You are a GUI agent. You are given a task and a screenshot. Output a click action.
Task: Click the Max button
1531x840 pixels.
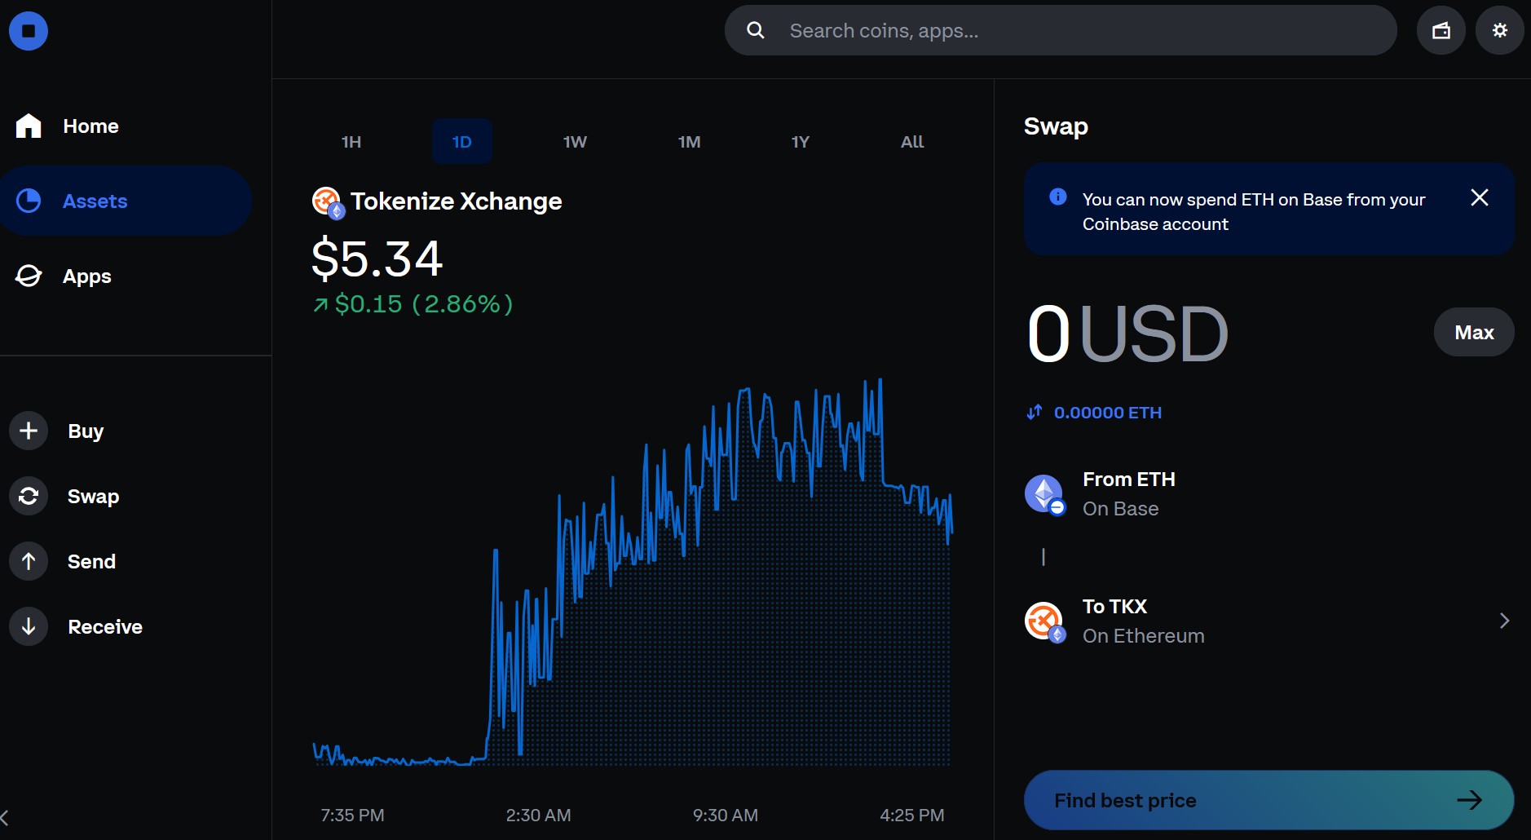pos(1474,332)
